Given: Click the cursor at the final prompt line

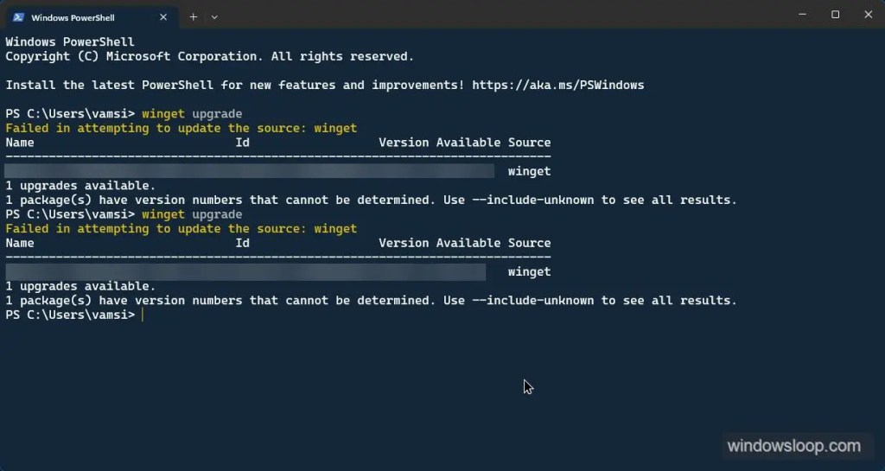Looking at the screenshot, I should (x=143, y=315).
